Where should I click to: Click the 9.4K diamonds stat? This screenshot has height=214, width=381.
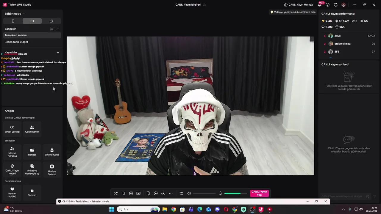(x=327, y=21)
